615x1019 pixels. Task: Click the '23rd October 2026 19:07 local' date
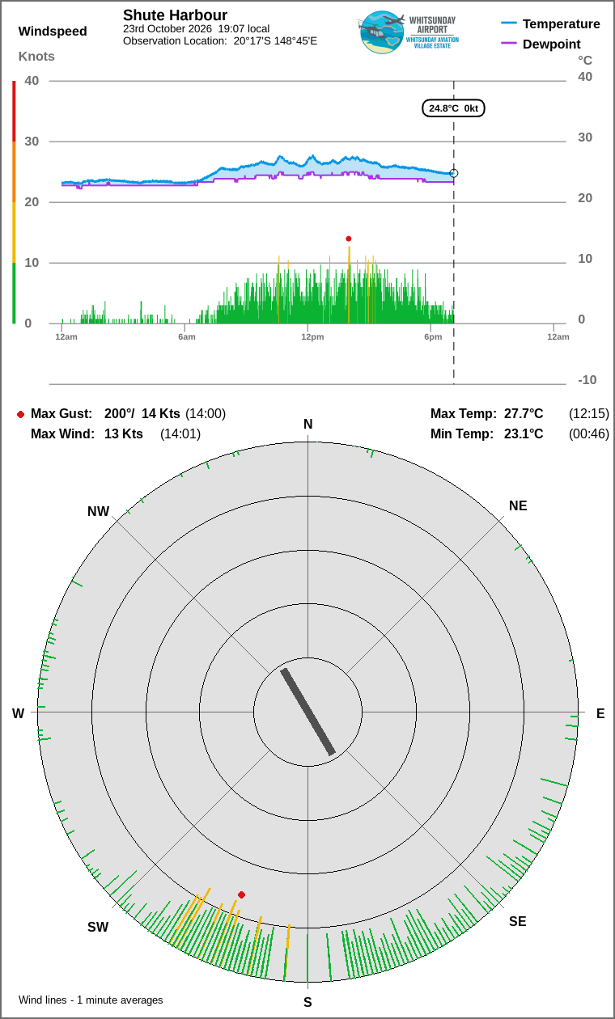[x=196, y=28]
